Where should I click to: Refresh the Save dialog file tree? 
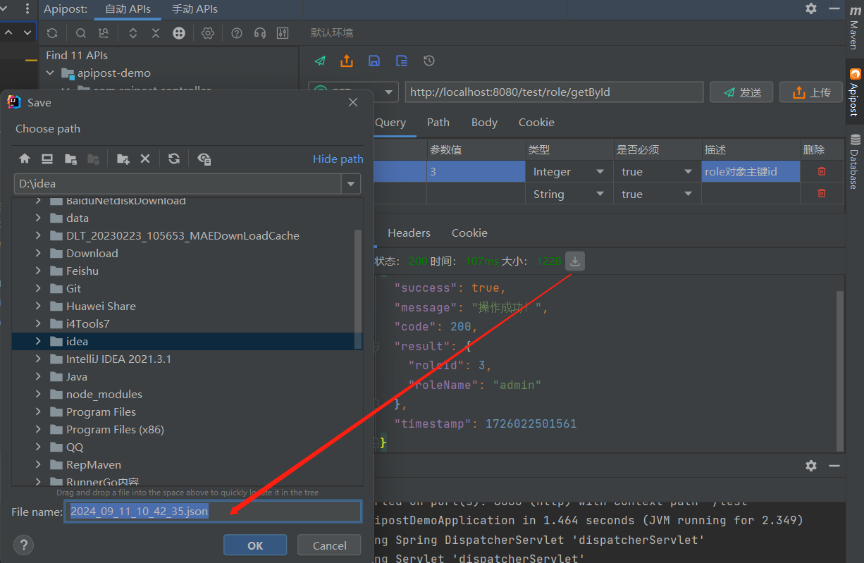coord(174,159)
